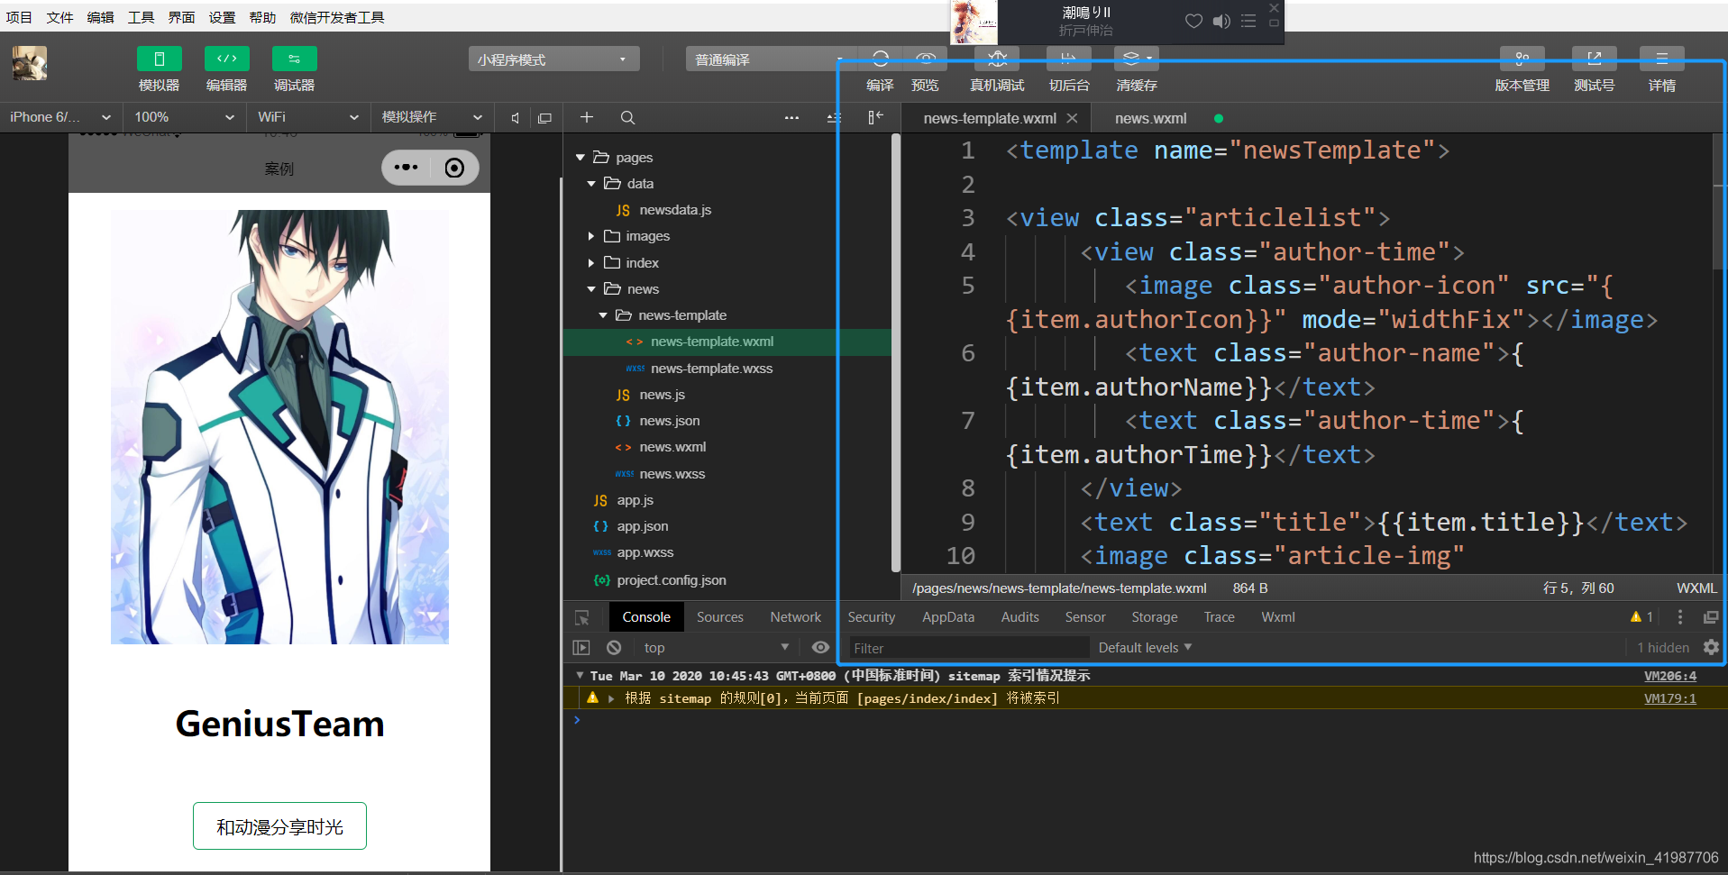Click the 和动漫分享时光 button in simulator
Screen dimensions: 1728x875
(x=279, y=825)
